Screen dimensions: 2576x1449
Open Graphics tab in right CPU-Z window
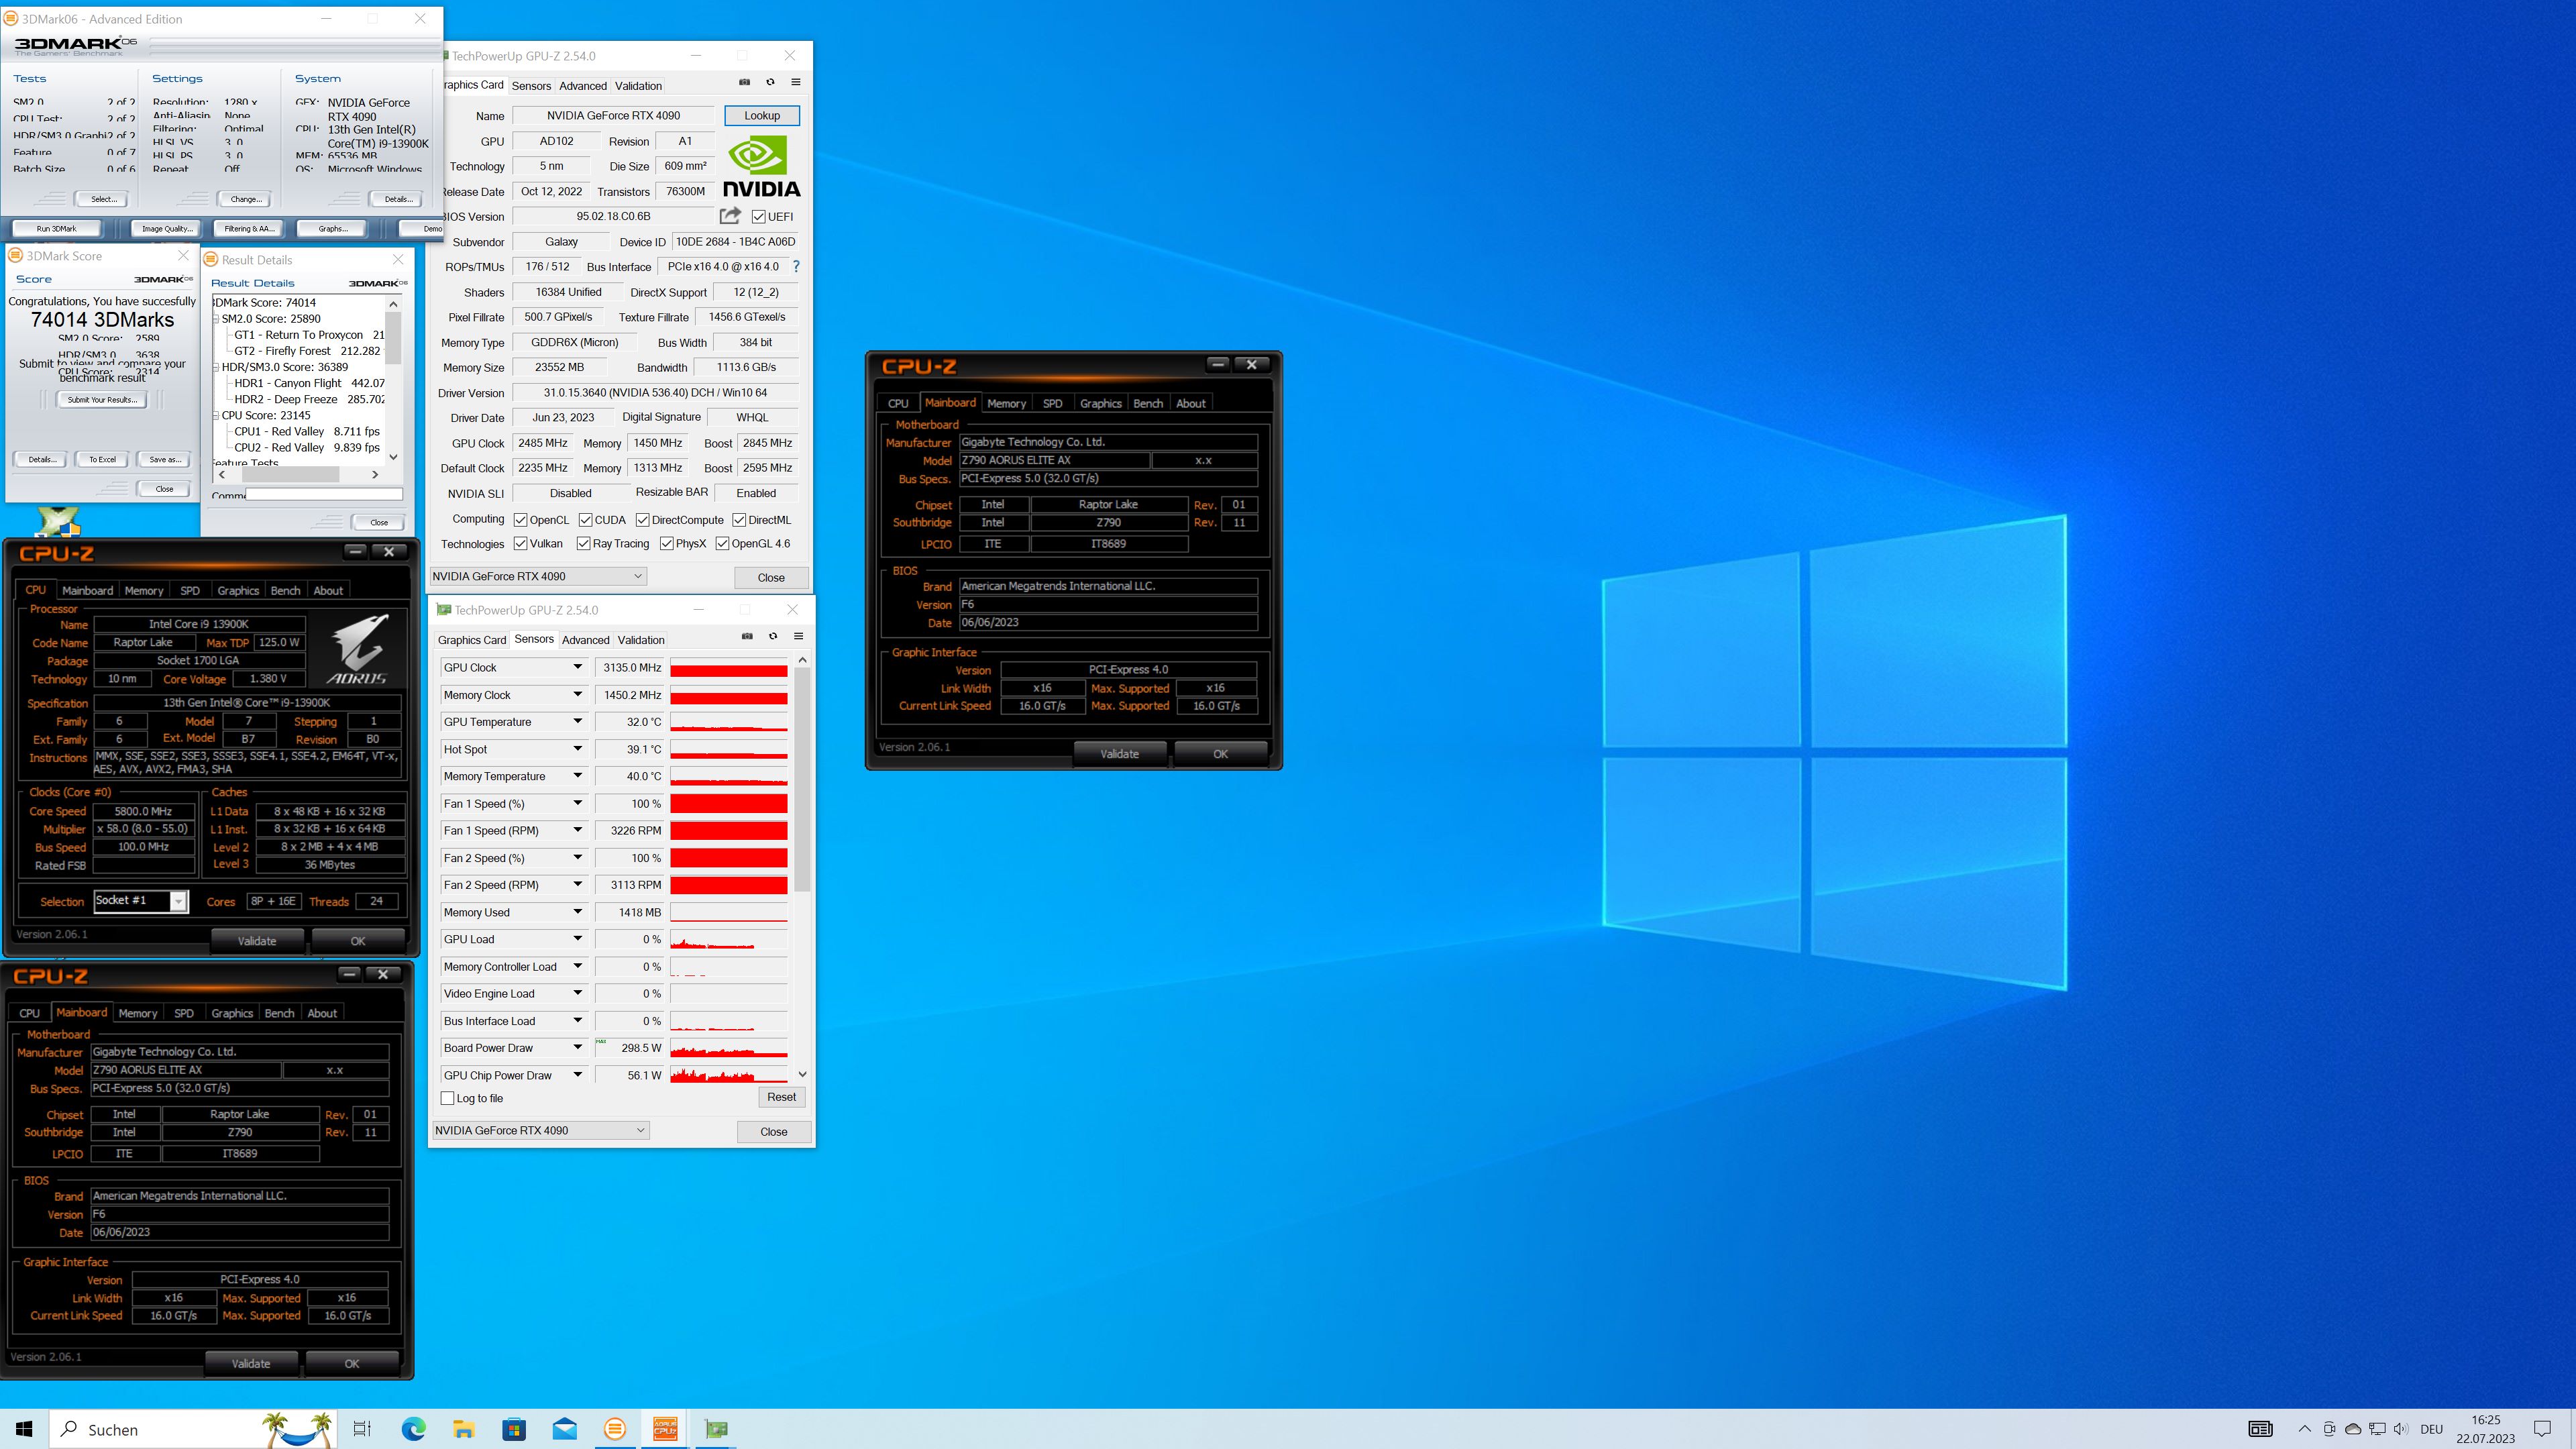click(x=1100, y=403)
